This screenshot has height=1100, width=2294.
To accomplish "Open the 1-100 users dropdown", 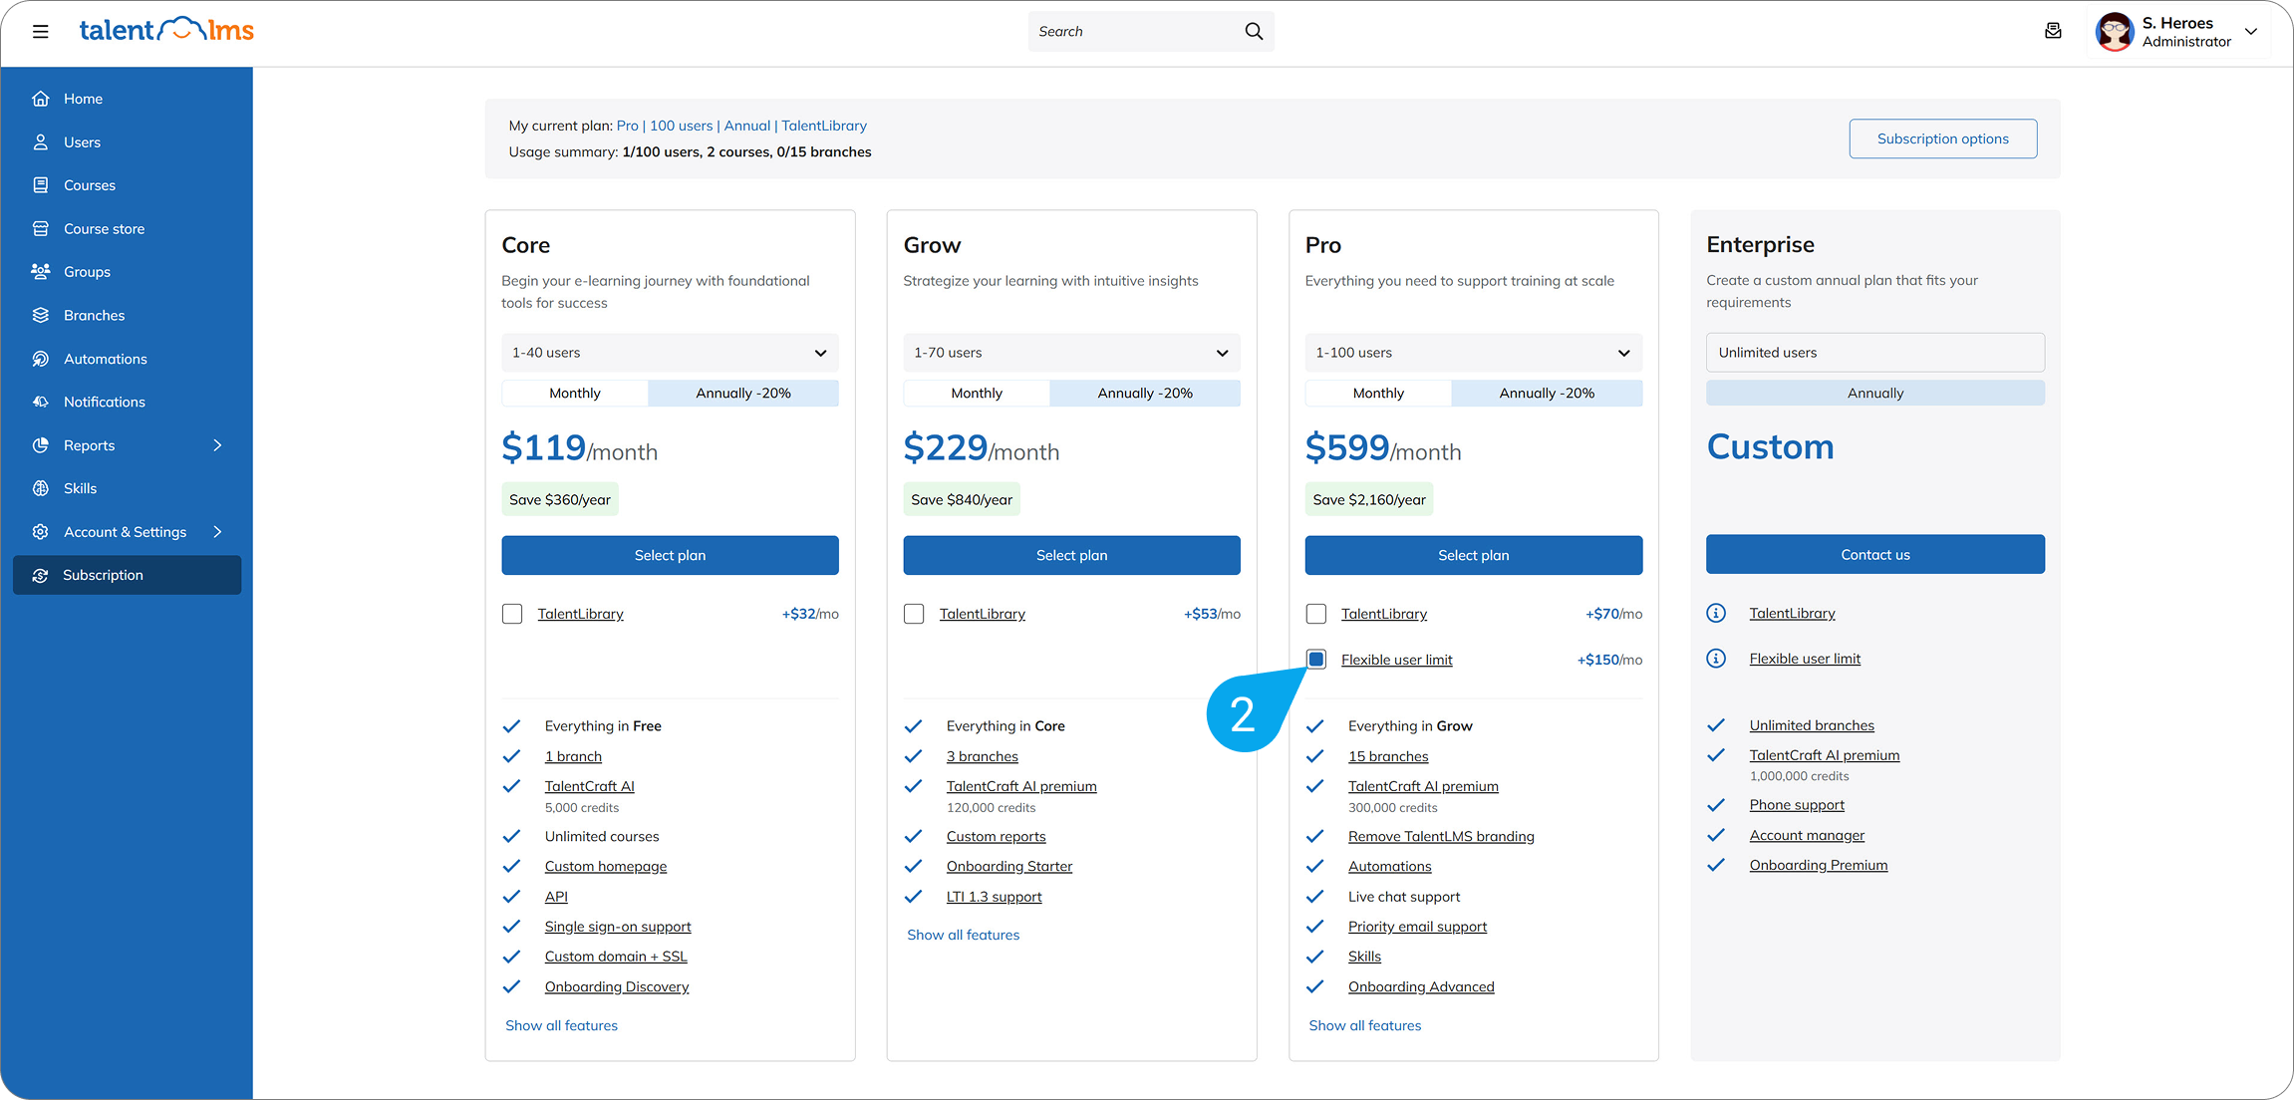I will 1474,353.
